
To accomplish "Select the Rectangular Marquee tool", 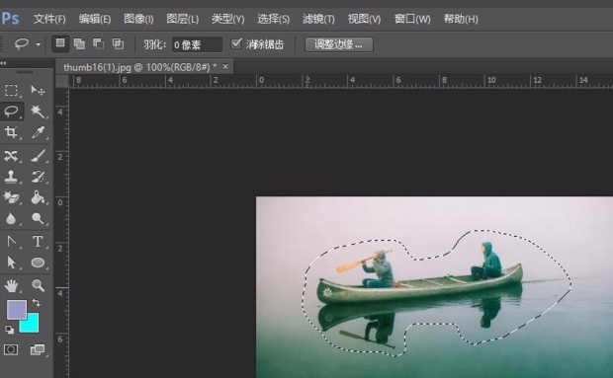I will 11,91.
